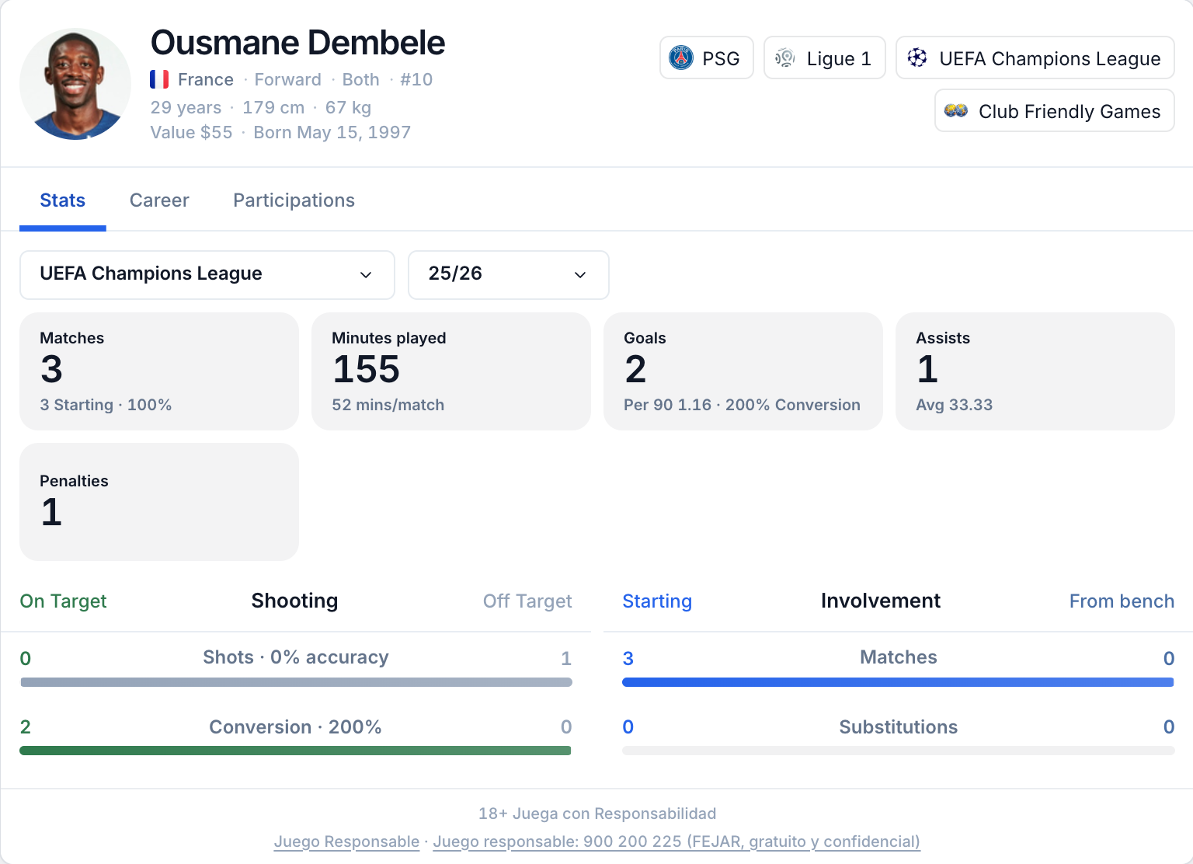Click the Ousmane Dembele name heading
Image resolution: width=1193 pixels, height=864 pixels.
[297, 43]
